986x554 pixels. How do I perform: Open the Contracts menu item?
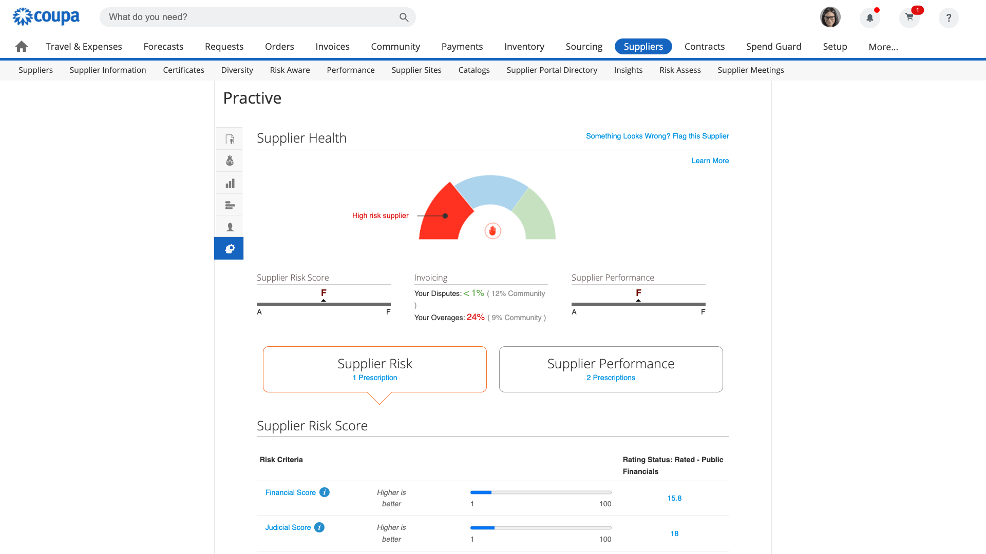[705, 46]
